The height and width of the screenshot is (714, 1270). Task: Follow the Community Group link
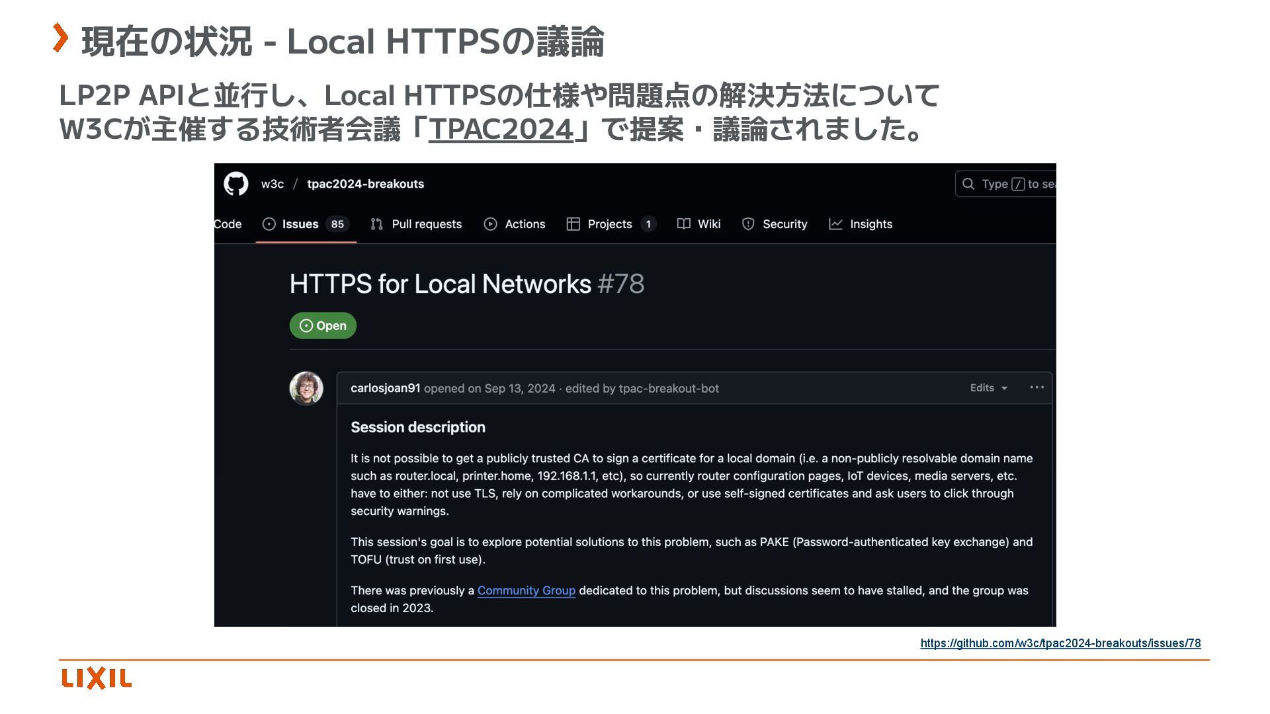(527, 590)
